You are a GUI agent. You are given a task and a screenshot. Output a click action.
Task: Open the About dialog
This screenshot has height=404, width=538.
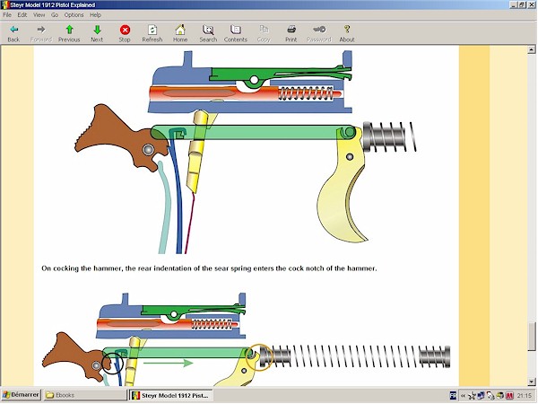click(x=347, y=33)
